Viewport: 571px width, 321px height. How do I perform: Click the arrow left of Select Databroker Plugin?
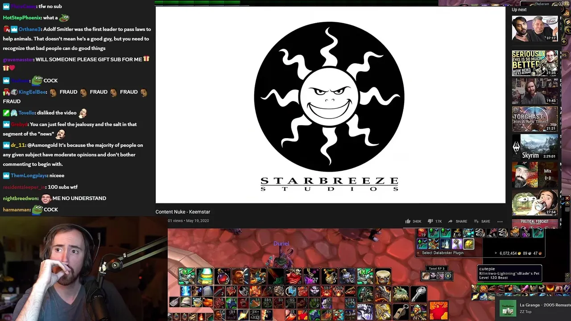tap(418, 253)
